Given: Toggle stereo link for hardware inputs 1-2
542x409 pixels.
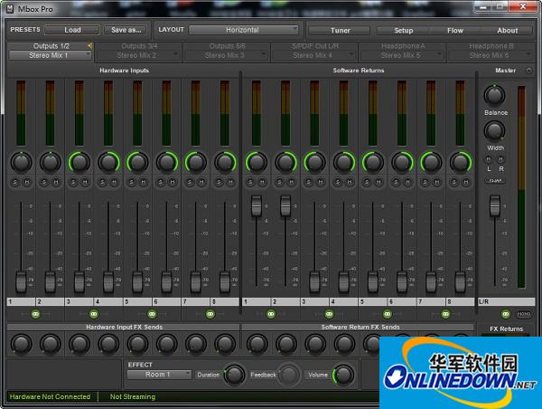Looking at the screenshot, I should click(35, 313).
